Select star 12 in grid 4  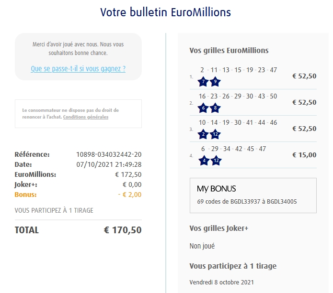pos(216,161)
